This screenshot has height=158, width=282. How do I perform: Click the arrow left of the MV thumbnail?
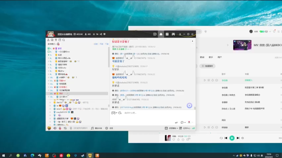(x=228, y=45)
